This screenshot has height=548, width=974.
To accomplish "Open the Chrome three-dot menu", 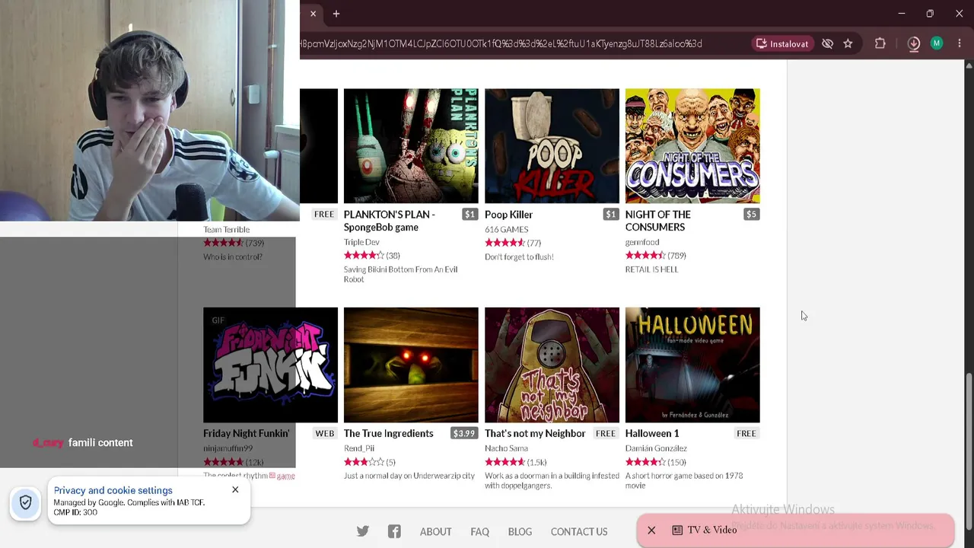I will coord(960,43).
